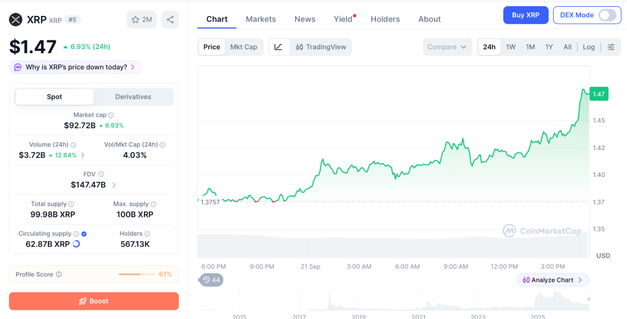This screenshot has width=627, height=319.
Task: Select the Mkt Cap toggle option
Action: pos(244,47)
